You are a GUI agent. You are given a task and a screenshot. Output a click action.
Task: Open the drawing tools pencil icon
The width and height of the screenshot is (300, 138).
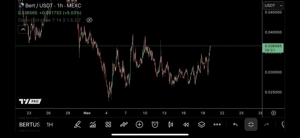77,124
